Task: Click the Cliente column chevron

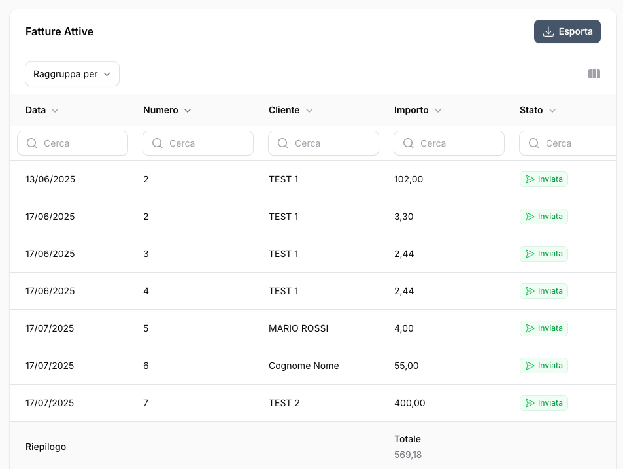Action: pos(309,111)
